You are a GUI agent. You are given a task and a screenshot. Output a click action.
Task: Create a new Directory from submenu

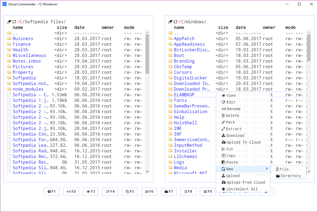tap(288, 176)
